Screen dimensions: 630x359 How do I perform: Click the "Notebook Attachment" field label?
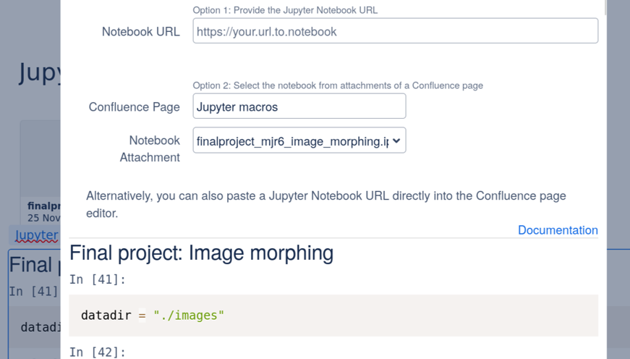click(x=150, y=148)
